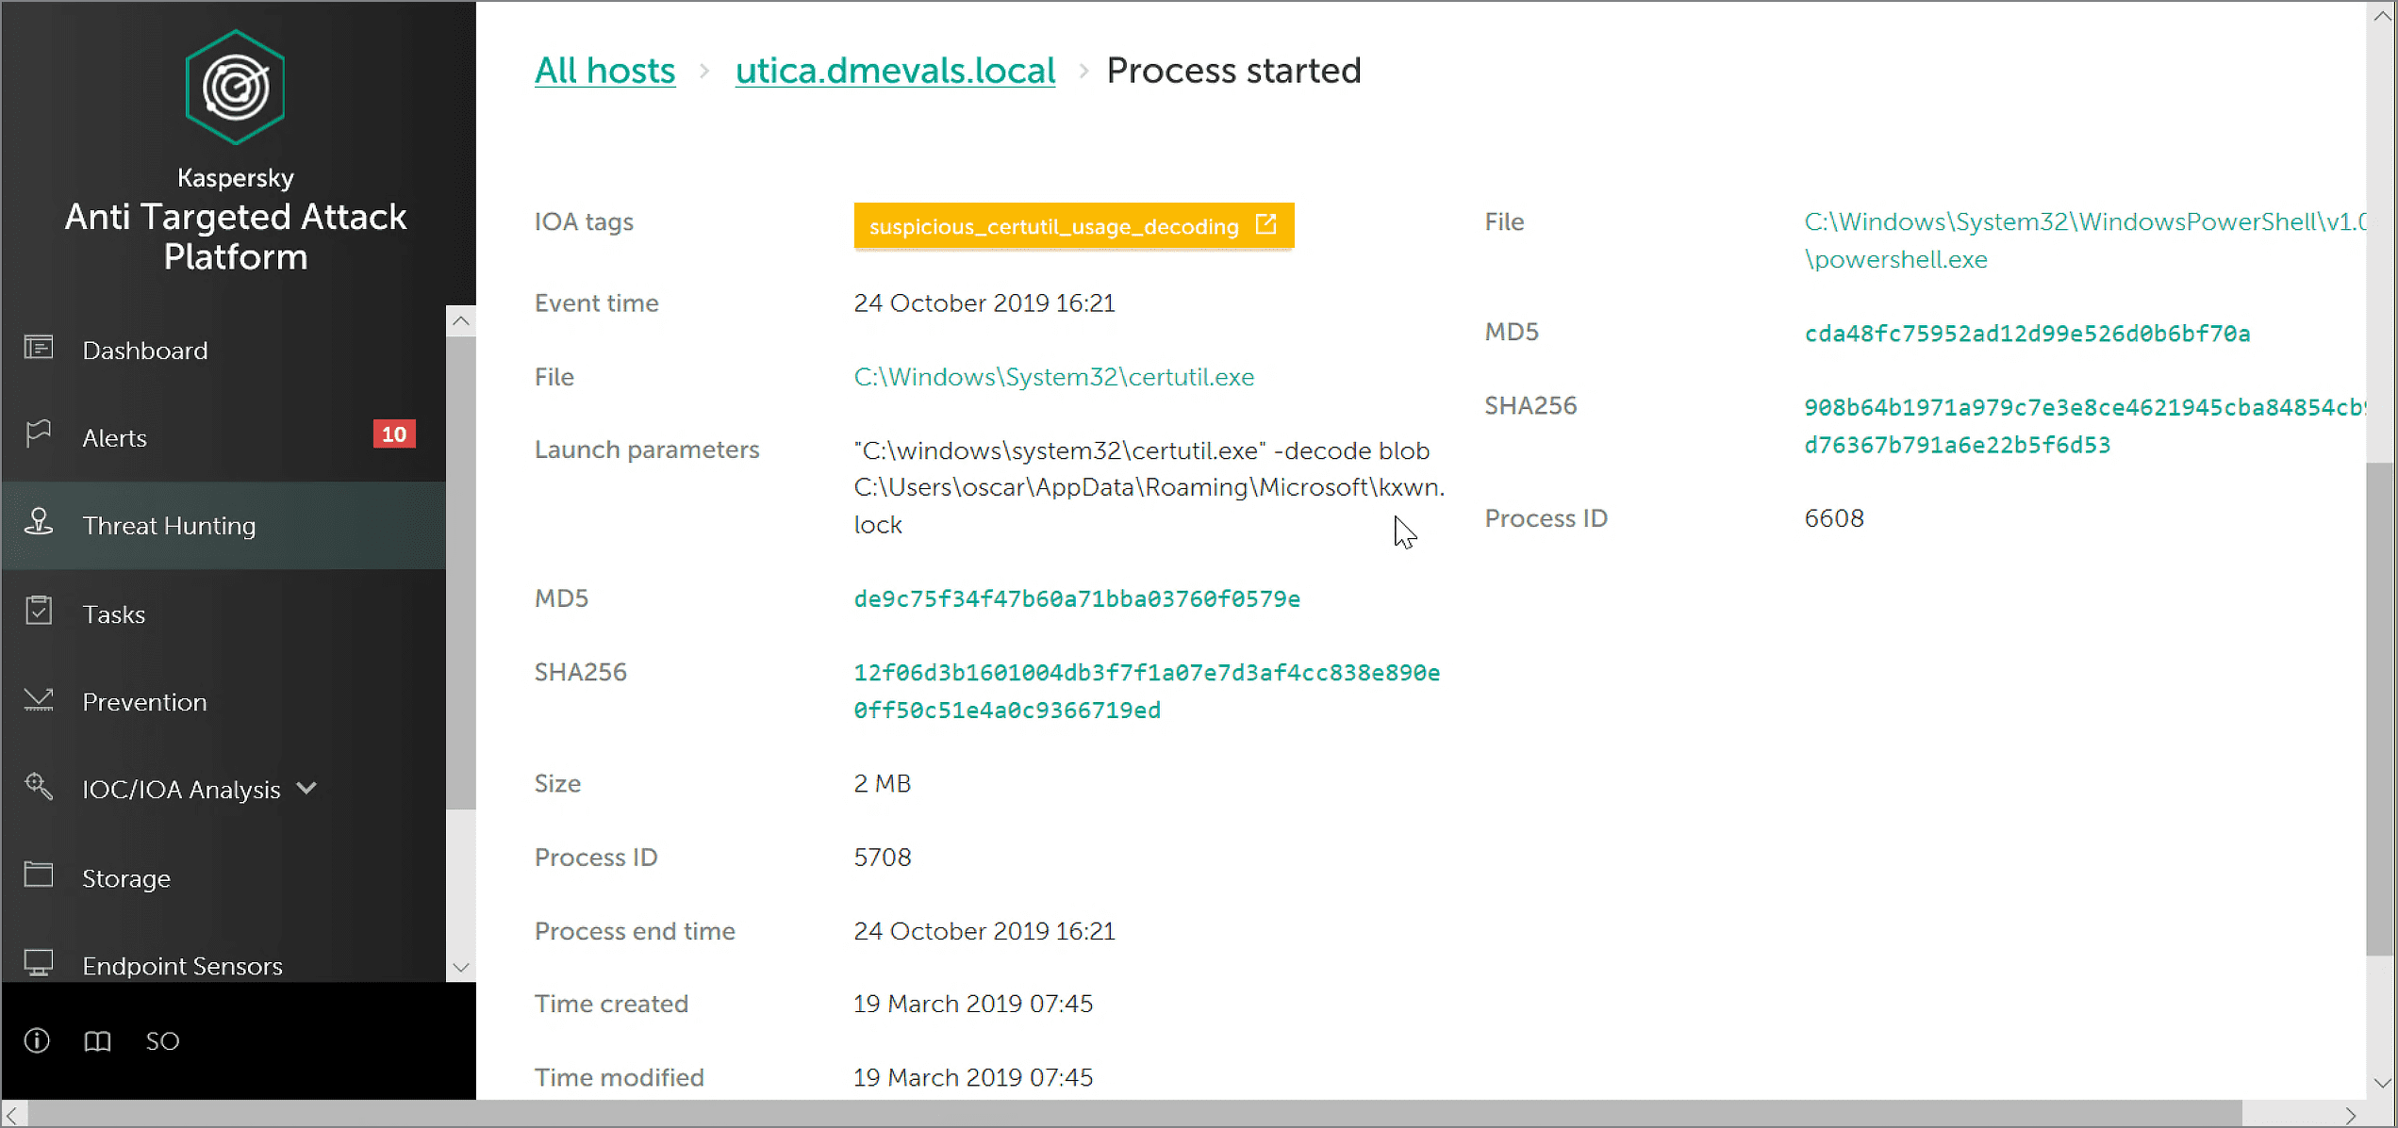Click certutil.exe file path link

(x=1053, y=377)
